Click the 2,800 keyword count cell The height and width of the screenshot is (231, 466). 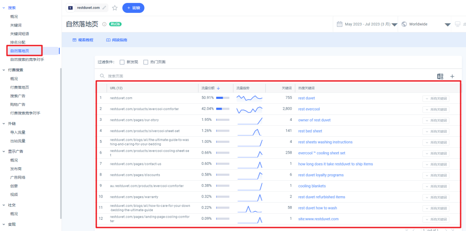286,109
